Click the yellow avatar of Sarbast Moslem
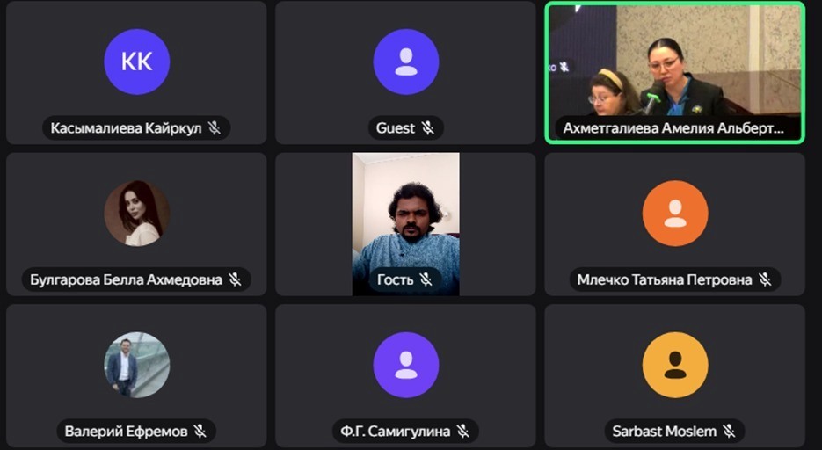Image resolution: width=822 pixels, height=450 pixels. tap(675, 365)
